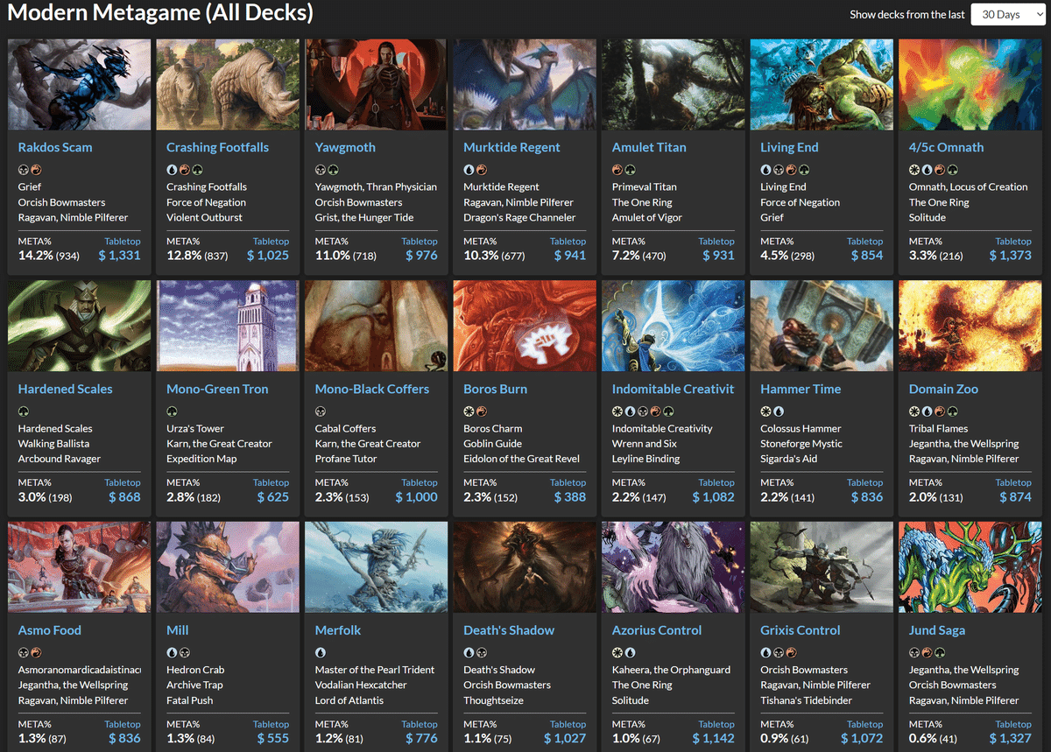Image resolution: width=1051 pixels, height=752 pixels.
Task: Click the 4/5c Omnath mana color icons
Action: [x=934, y=170]
